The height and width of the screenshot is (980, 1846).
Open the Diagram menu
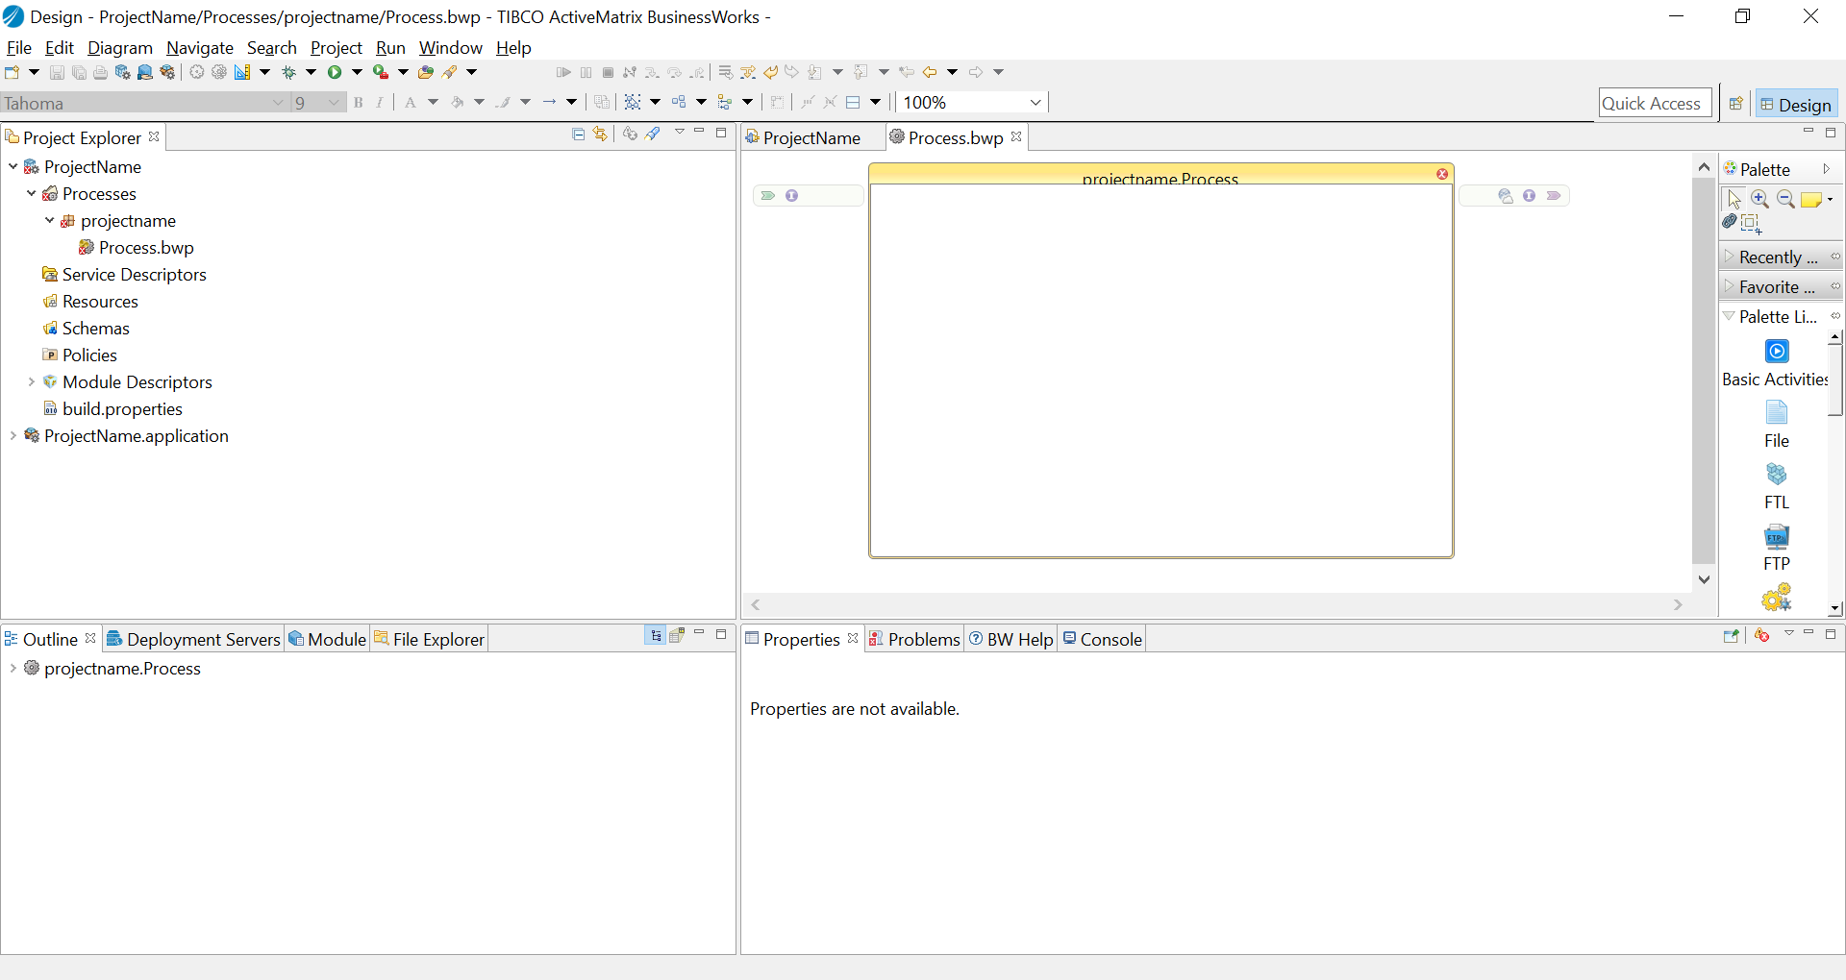[x=120, y=48]
